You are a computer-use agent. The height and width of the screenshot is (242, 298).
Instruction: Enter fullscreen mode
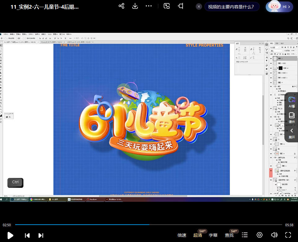point(288,235)
